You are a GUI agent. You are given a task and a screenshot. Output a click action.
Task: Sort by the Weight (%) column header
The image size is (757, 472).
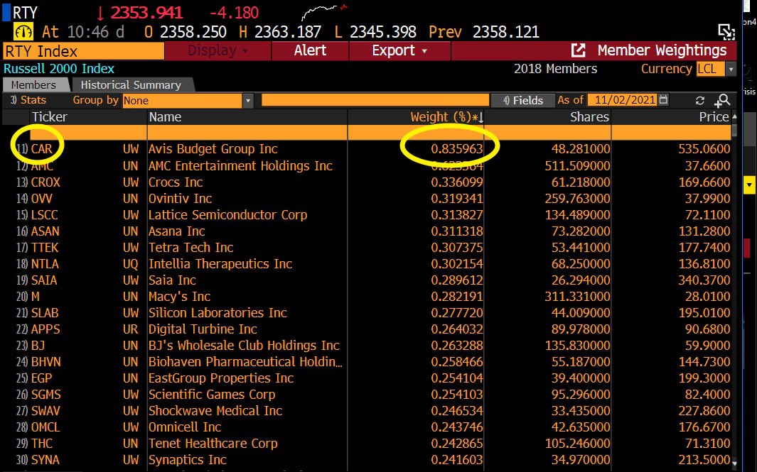446,116
